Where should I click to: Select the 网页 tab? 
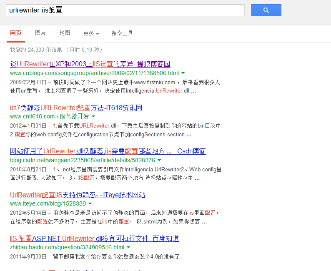point(16,33)
